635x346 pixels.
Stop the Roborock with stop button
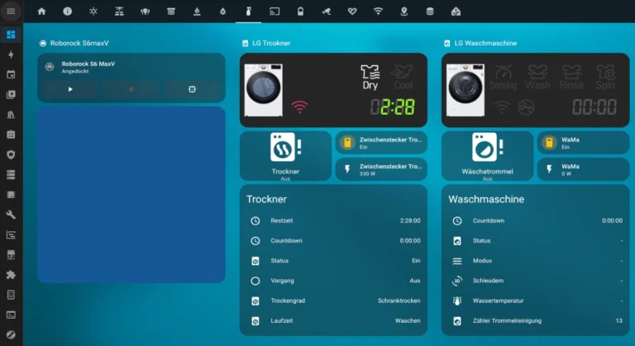point(131,89)
